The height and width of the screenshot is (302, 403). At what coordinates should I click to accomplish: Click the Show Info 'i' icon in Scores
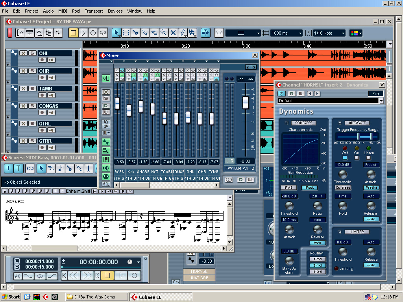[9, 169]
